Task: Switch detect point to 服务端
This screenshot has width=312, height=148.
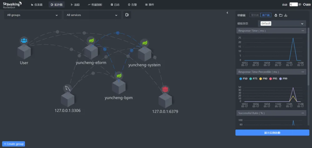Action: pos(255,15)
